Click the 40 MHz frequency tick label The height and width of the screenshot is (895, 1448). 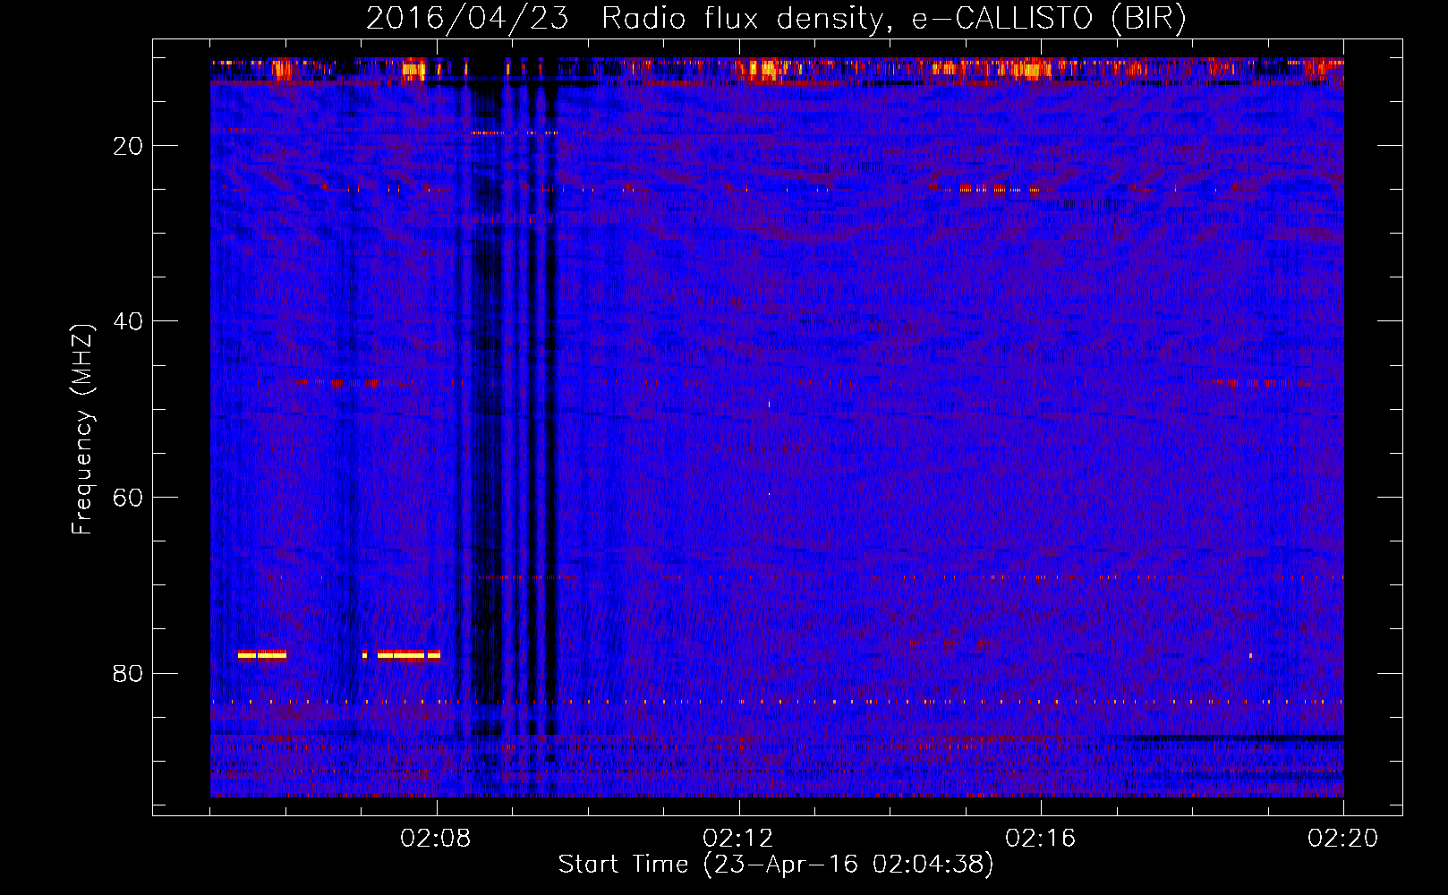pos(129,321)
